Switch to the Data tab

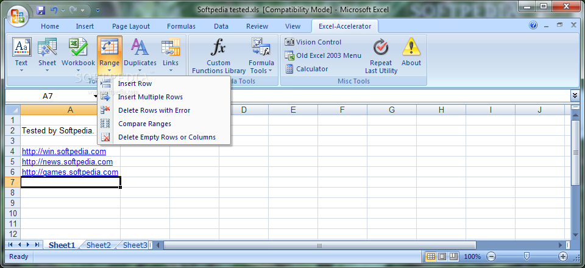coord(221,26)
